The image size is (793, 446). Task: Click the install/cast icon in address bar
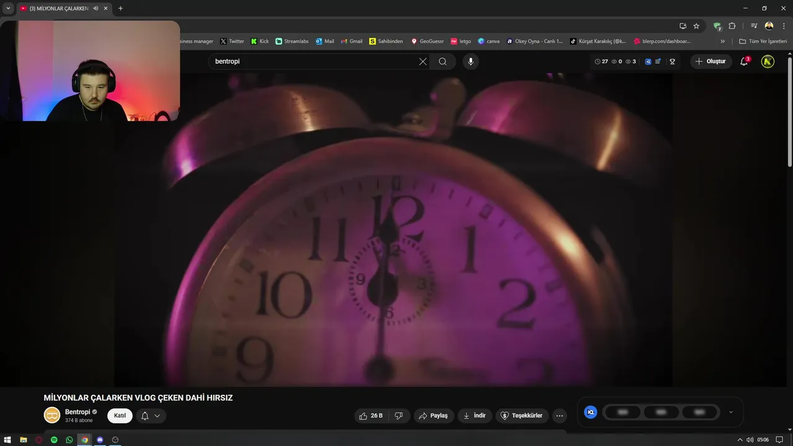(x=683, y=26)
